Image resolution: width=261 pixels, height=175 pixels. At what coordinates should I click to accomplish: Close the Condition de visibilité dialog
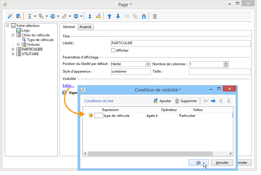pyautogui.click(x=229, y=89)
